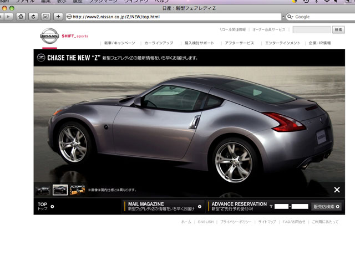Click the CHASE THE NEW "Z" heading
Image resolution: width=355 pixels, height=266 pixels.
(74, 58)
